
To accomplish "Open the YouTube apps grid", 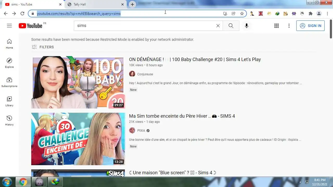I will [277, 26].
